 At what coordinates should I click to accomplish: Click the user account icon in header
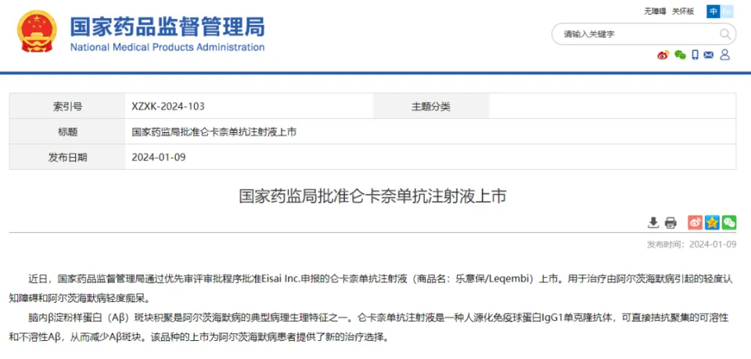[x=724, y=55]
